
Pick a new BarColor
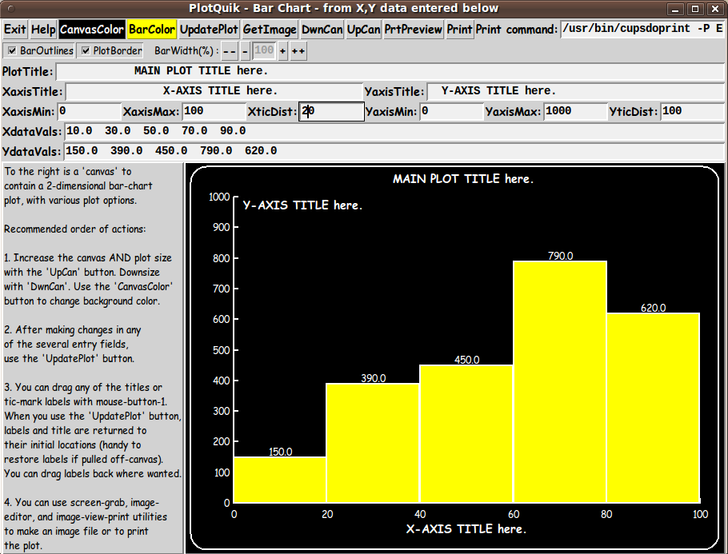(152, 30)
